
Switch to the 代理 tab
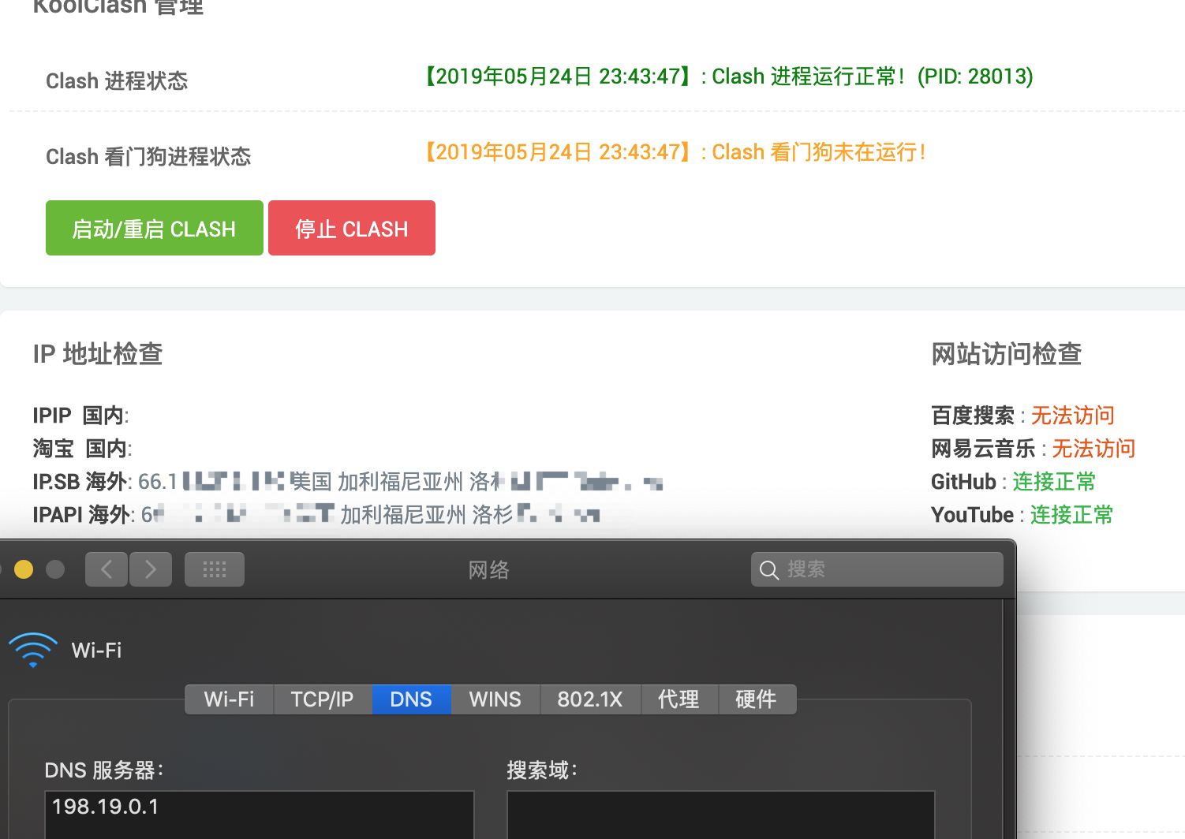pyautogui.click(x=678, y=699)
